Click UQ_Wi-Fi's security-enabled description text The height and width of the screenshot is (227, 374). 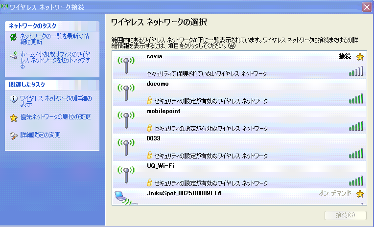click(211, 183)
